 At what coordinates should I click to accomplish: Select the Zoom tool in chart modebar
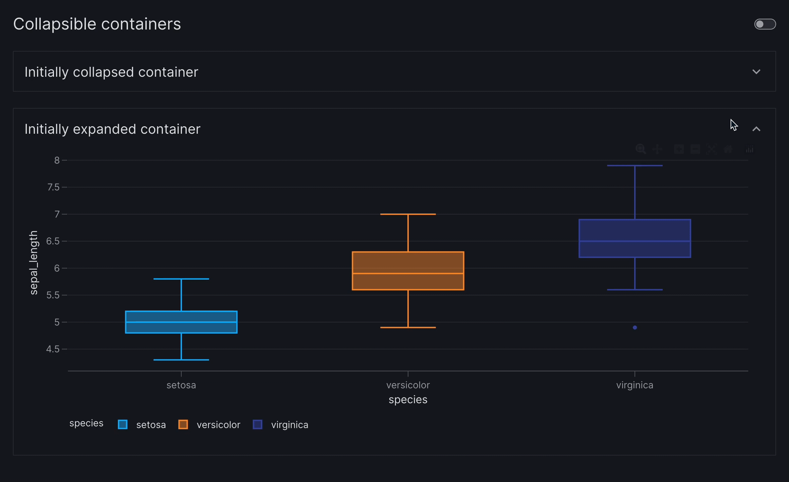coord(641,149)
